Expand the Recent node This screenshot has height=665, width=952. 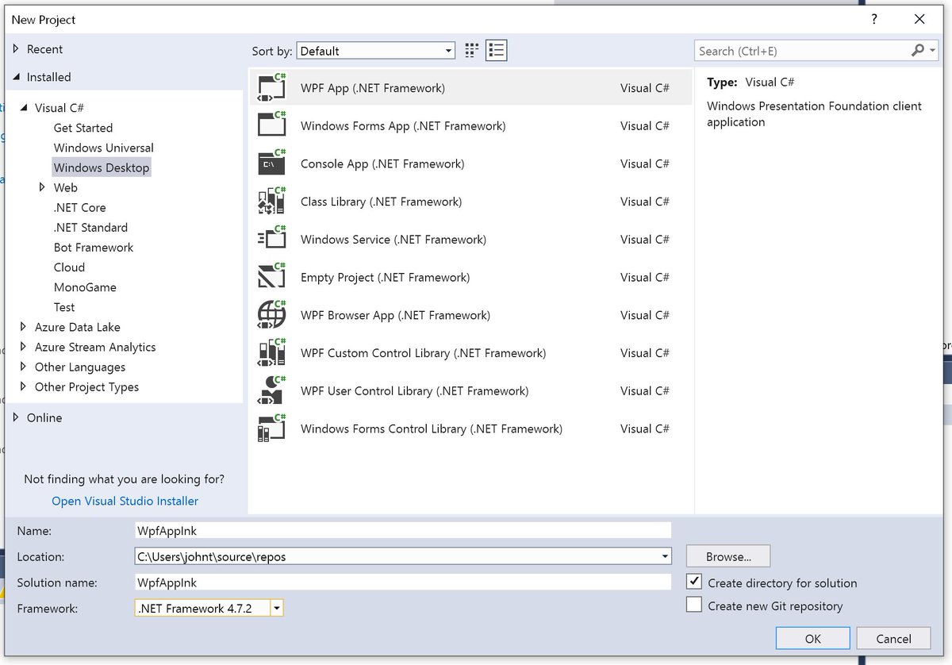click(x=16, y=48)
